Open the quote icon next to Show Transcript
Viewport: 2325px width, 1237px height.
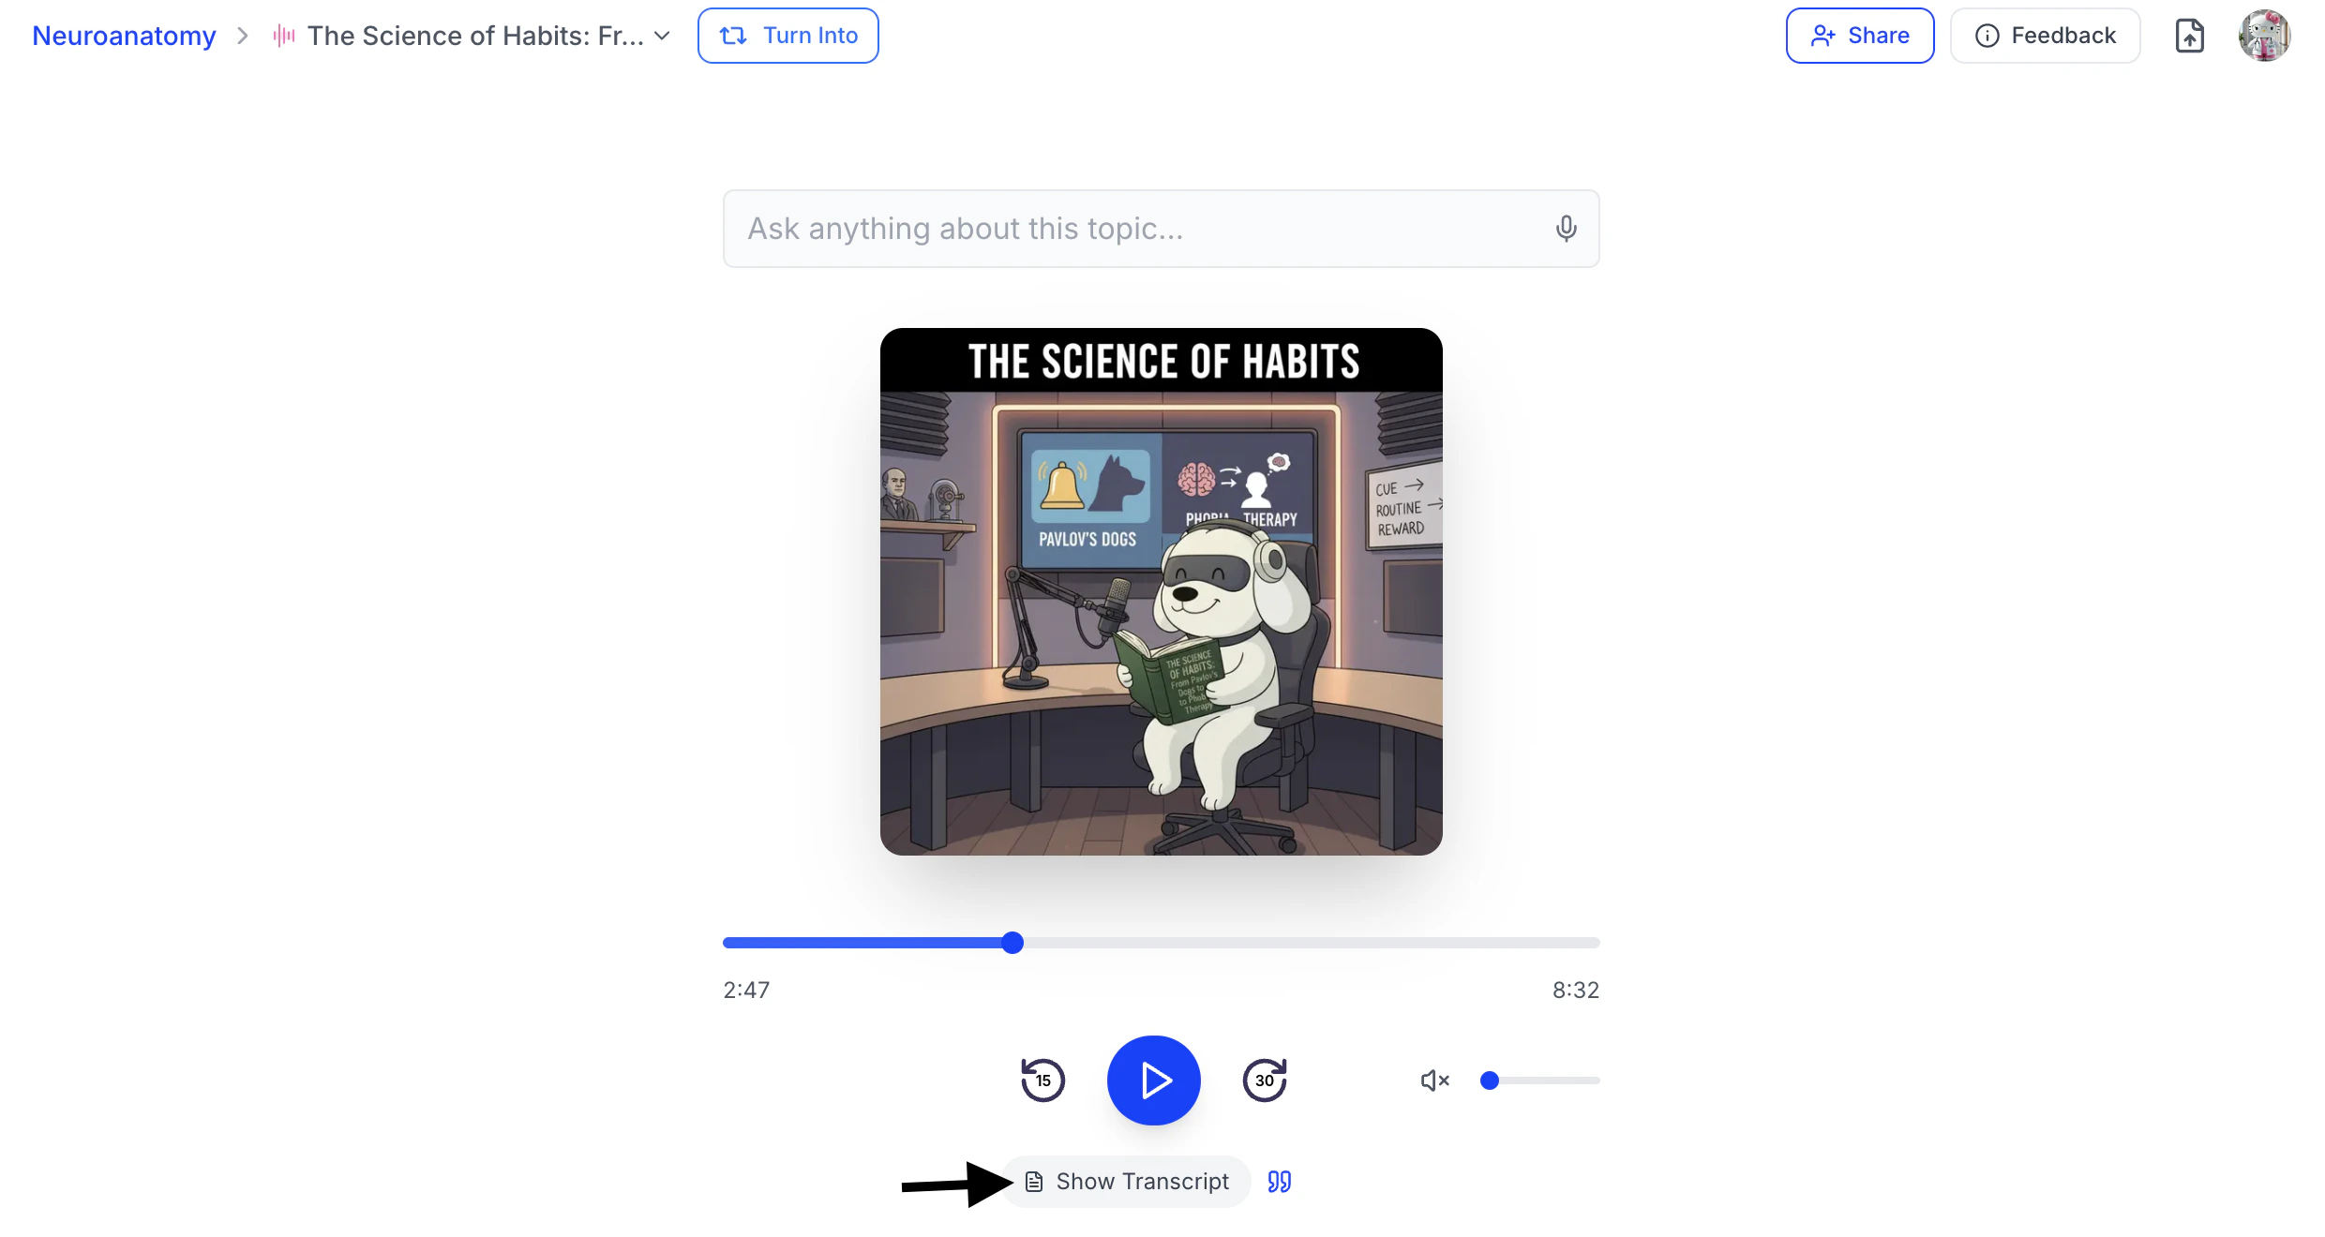(x=1279, y=1182)
